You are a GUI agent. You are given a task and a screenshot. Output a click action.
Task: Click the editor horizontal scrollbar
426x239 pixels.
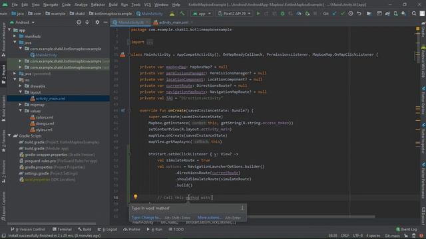(x=311, y=216)
